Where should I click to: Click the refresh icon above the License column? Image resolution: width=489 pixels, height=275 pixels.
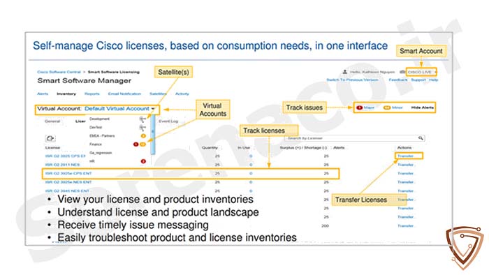coord(50,138)
